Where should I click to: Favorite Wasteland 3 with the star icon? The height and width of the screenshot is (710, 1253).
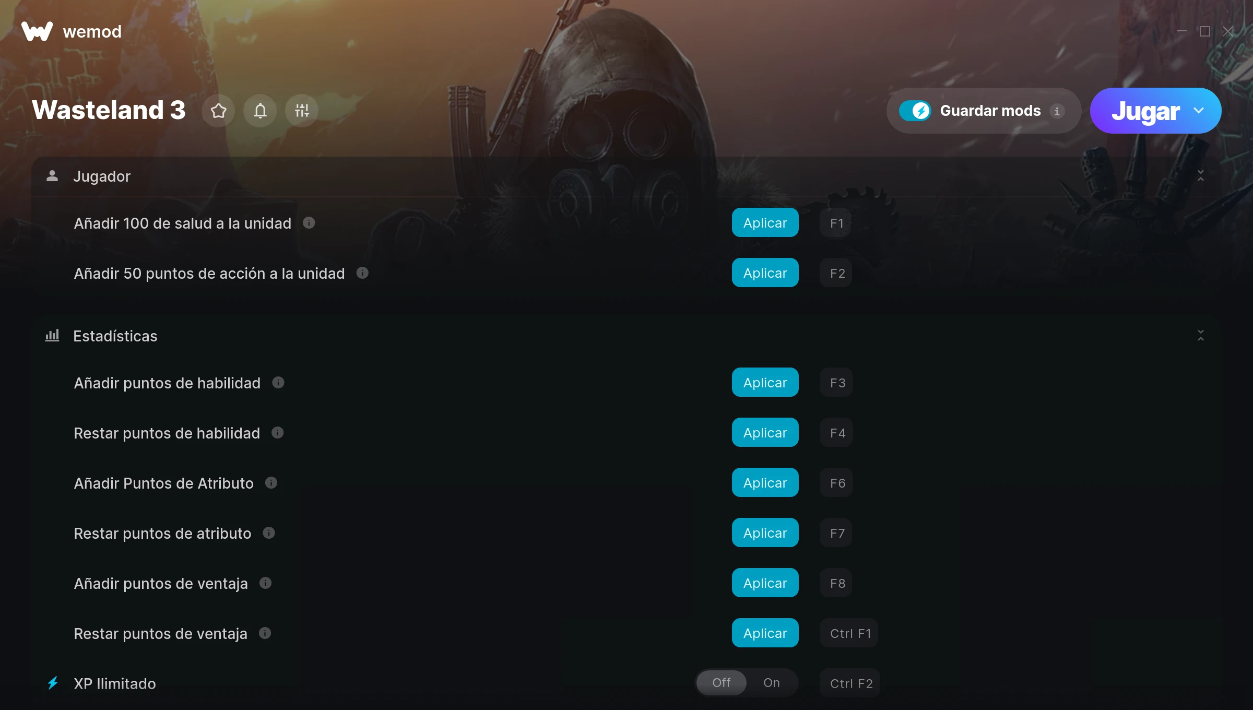(218, 111)
